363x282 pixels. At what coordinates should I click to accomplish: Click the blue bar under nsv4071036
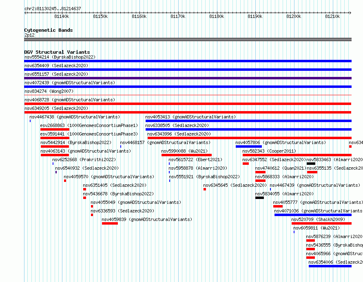pyautogui.click(x=313, y=215)
